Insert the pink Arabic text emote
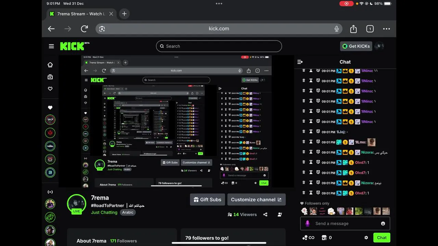The width and height of the screenshot is (438, 246). click(x=322, y=211)
